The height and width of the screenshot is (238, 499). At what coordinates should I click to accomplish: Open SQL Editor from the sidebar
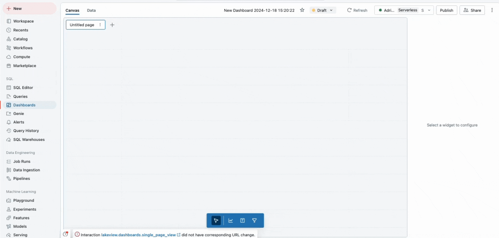23,87
